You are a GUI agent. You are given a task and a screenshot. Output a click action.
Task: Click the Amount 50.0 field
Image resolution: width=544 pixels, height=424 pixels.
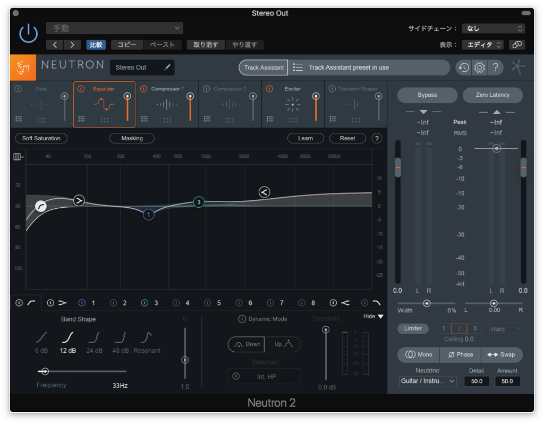point(507,381)
